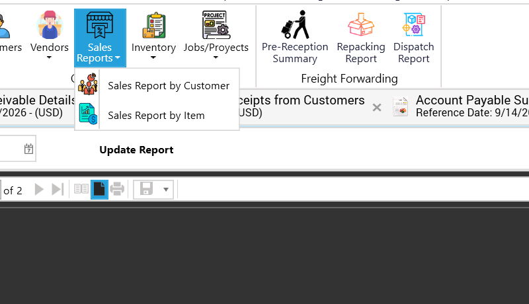Image resolution: width=529 pixels, height=304 pixels.
Task: Open the export format dropdown arrow
Action: (x=166, y=190)
